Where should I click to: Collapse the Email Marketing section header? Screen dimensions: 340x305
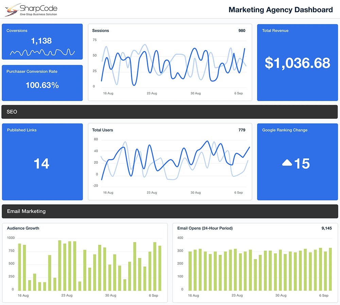[170, 211]
